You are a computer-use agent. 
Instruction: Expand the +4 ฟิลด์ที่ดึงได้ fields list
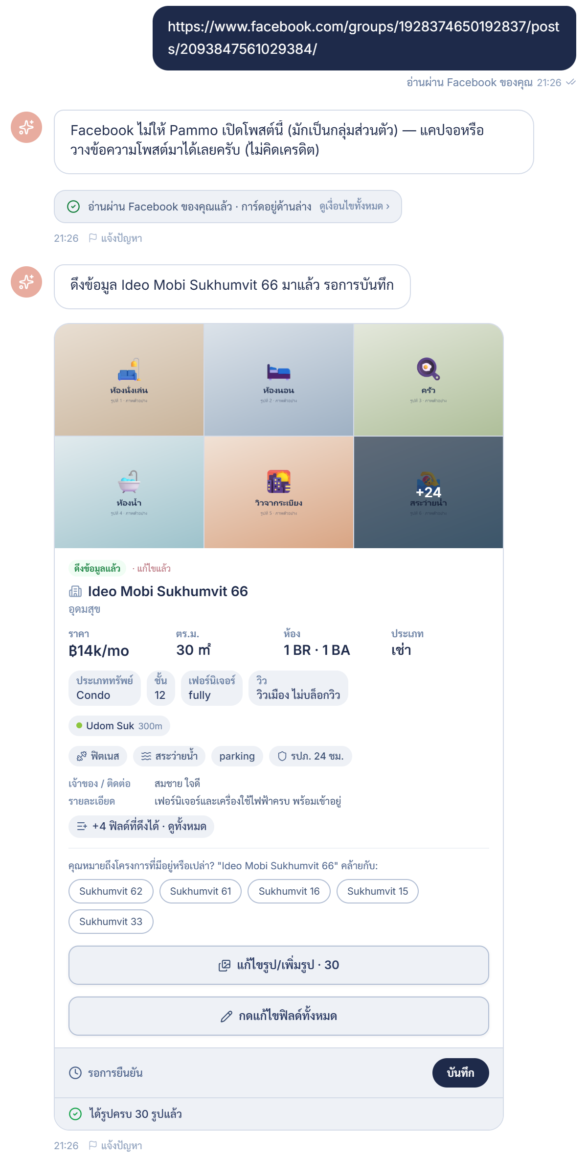(x=141, y=827)
